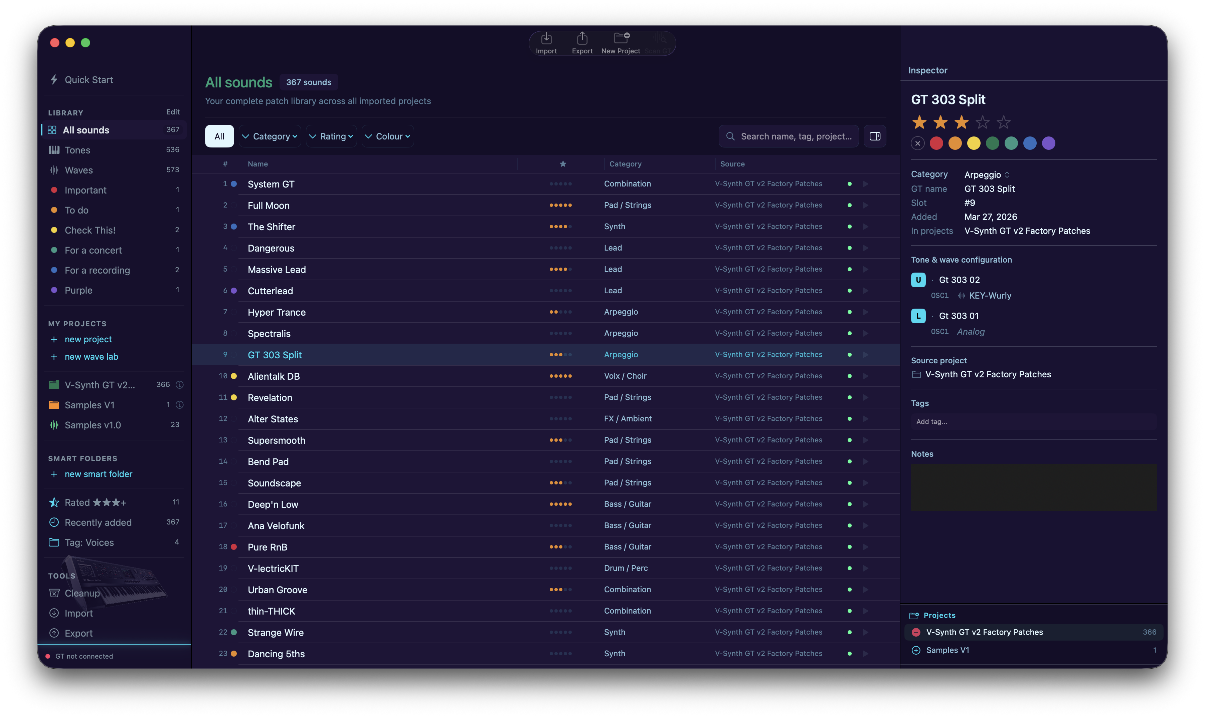The height and width of the screenshot is (718, 1205).
Task: Click the new project link
Action: click(x=88, y=339)
